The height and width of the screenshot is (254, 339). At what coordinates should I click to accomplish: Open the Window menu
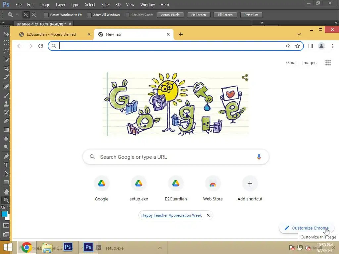pos(147,5)
